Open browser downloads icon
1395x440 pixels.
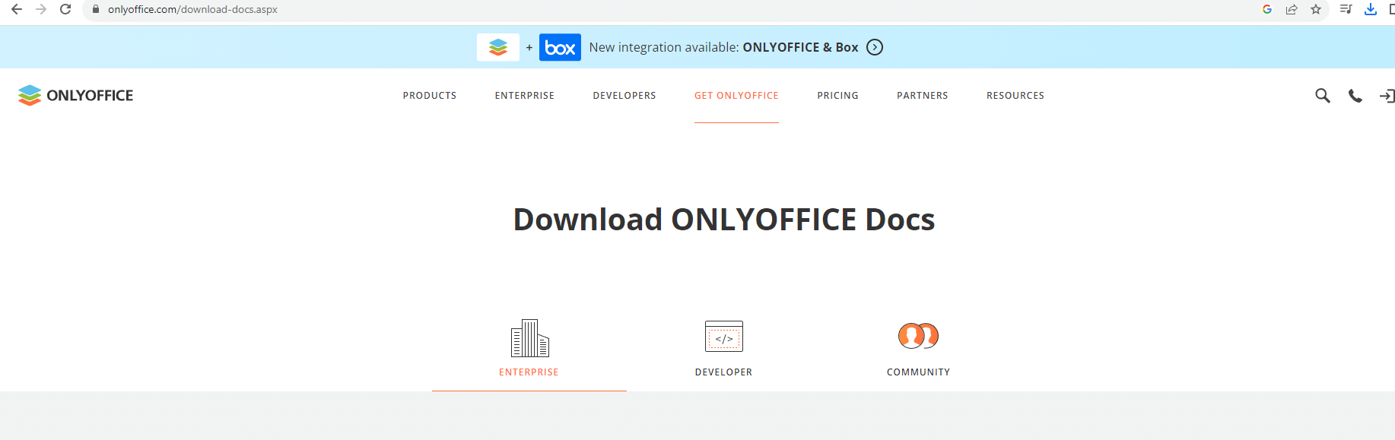pyautogui.click(x=1371, y=9)
